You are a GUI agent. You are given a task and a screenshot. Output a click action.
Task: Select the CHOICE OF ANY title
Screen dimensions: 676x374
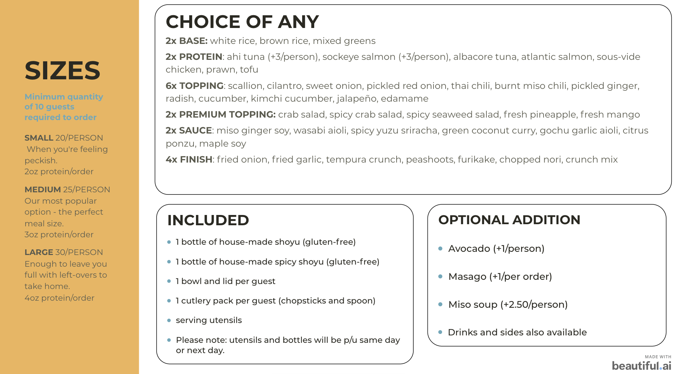pos(242,22)
